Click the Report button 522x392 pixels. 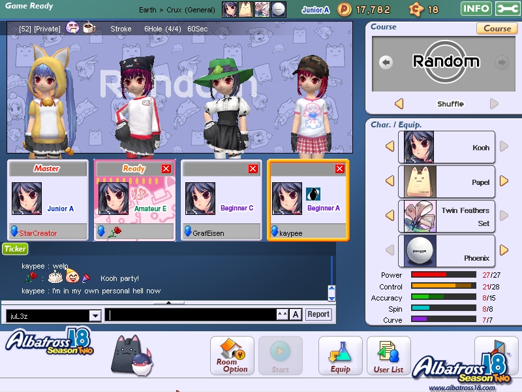(318, 314)
